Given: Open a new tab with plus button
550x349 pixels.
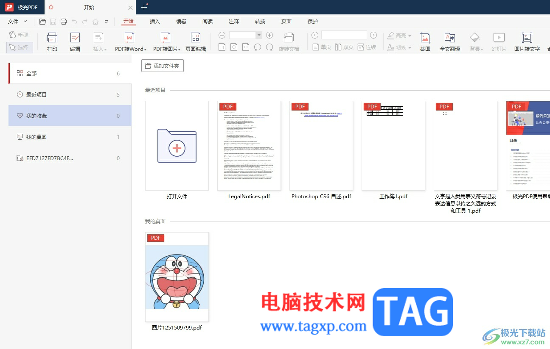Looking at the screenshot, I should (144, 7).
